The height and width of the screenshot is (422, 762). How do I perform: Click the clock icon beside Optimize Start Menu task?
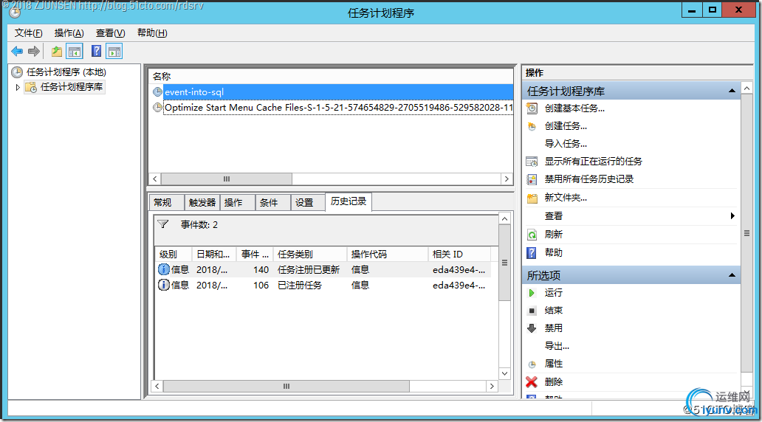157,107
